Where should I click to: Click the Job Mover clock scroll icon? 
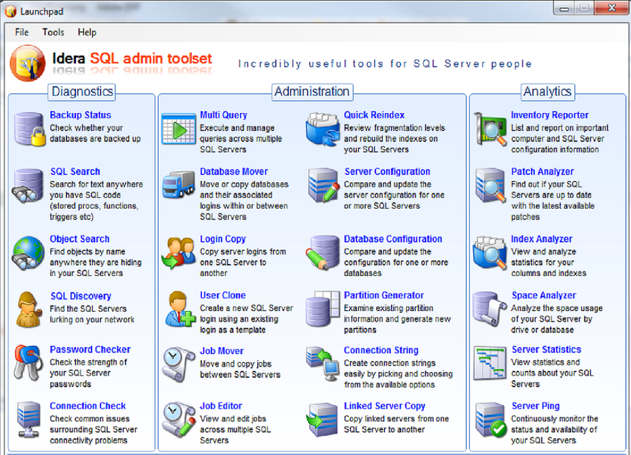tap(178, 364)
